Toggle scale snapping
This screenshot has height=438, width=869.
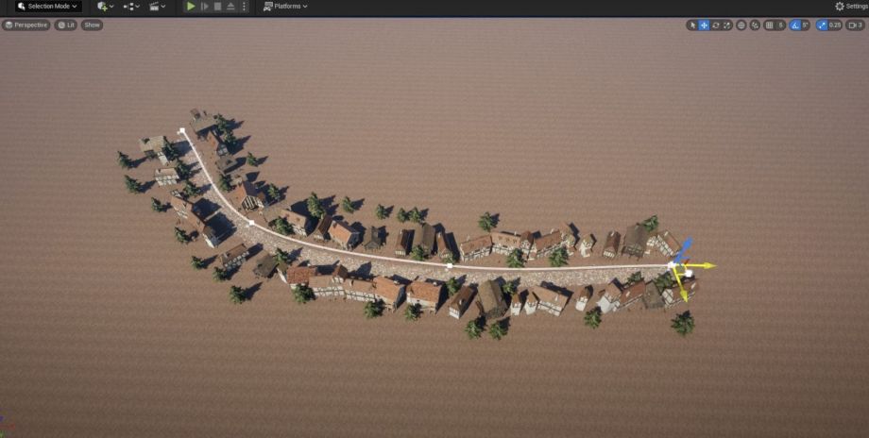tap(822, 25)
